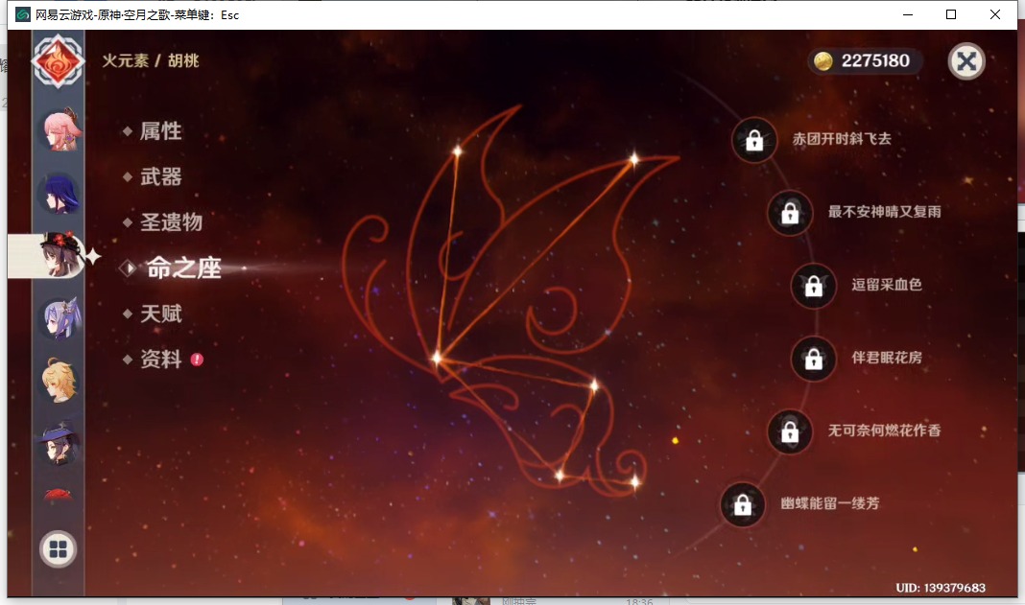Close the character screen with X button
This screenshot has height=605, width=1025.
coord(966,61)
